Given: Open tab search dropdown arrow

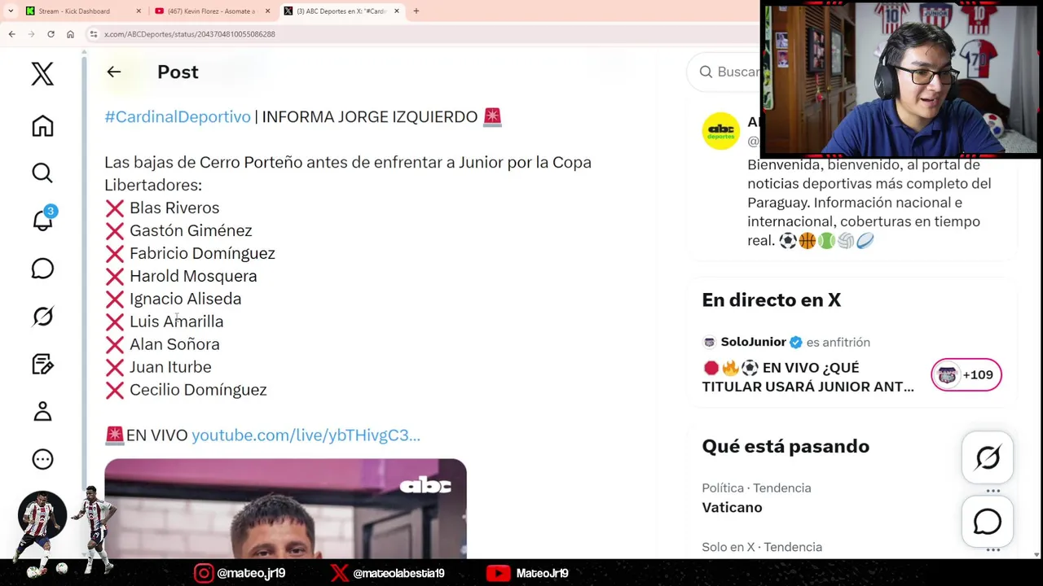Looking at the screenshot, I should [11, 11].
